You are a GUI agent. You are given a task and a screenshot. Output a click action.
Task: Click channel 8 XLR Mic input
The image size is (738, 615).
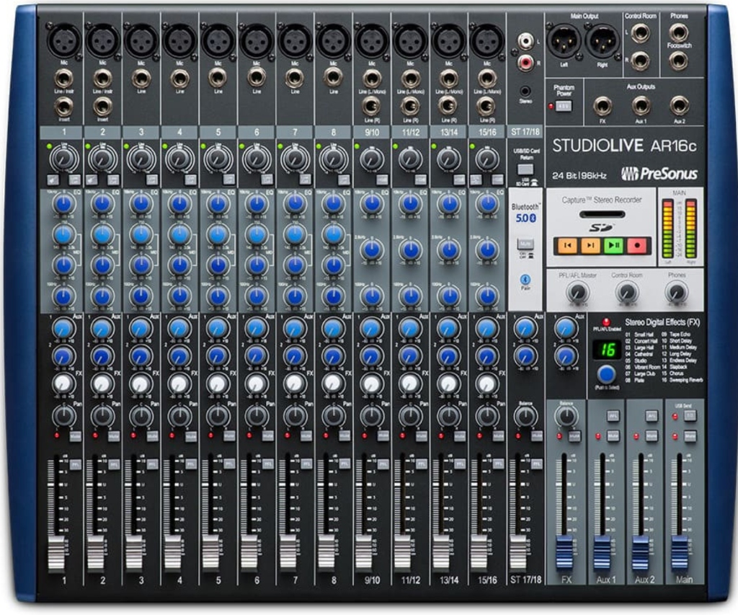333,40
